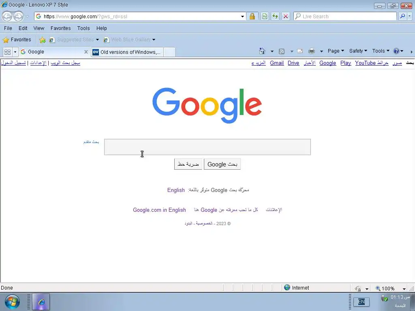
Task: Click the Compatibility View torn-page icon
Action: (265, 16)
